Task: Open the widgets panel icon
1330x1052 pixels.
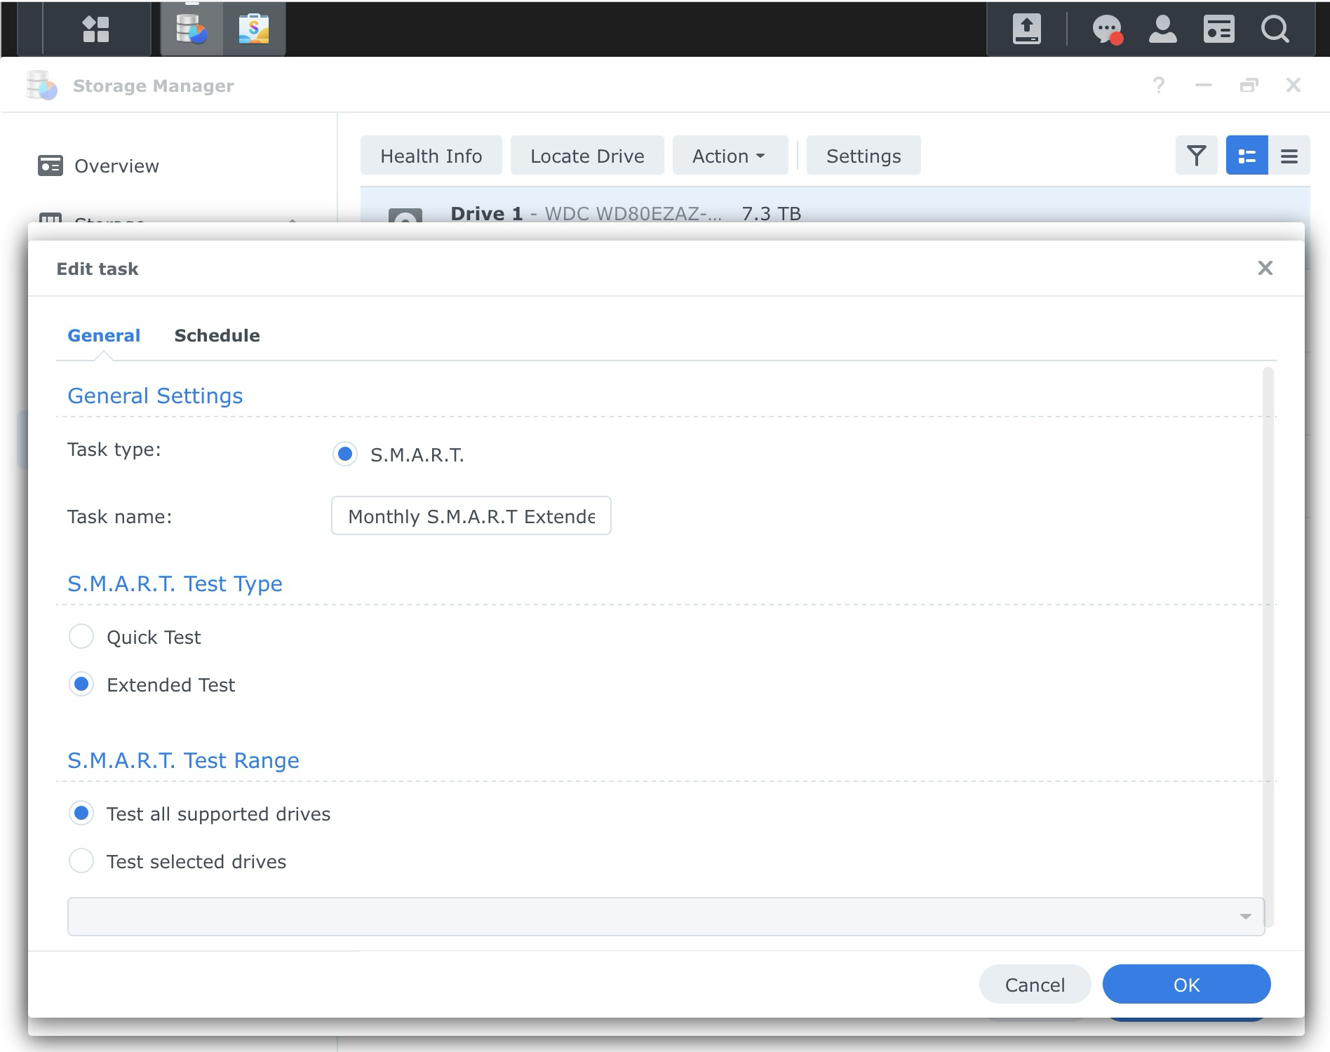Action: pyautogui.click(x=1218, y=29)
